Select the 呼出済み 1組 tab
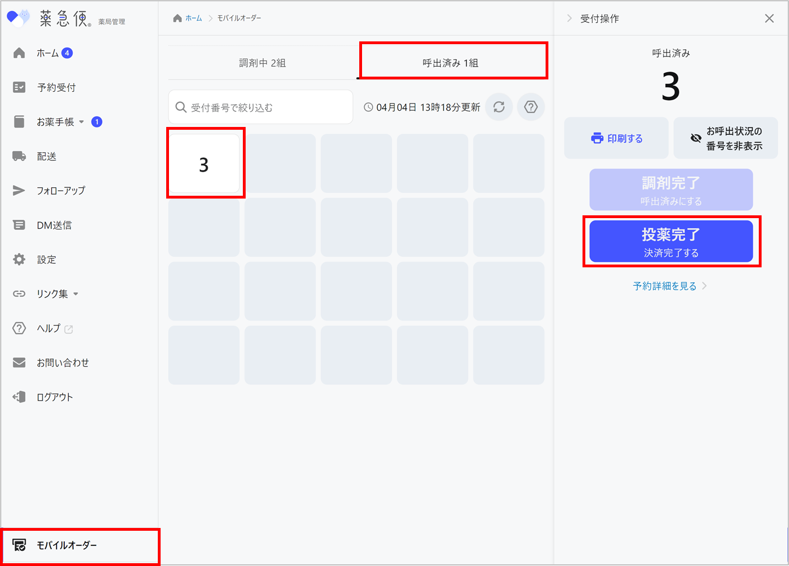The height and width of the screenshot is (566, 789). coord(450,63)
